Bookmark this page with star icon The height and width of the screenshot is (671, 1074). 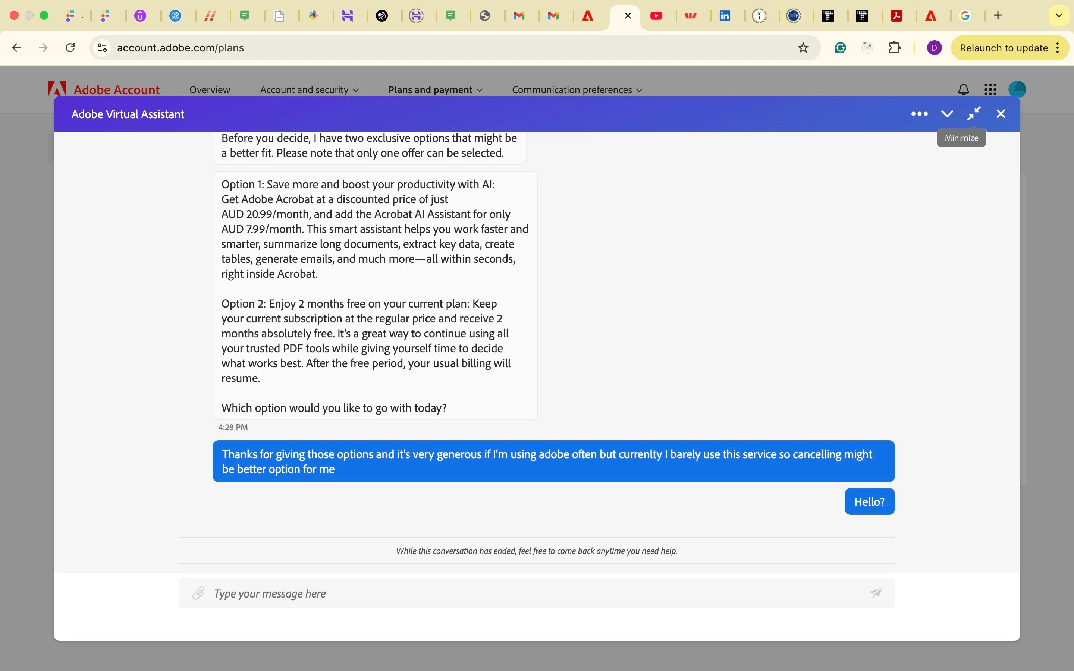click(803, 48)
